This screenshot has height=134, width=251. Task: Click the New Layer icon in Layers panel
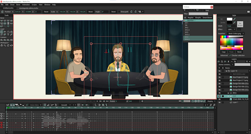point(219,62)
